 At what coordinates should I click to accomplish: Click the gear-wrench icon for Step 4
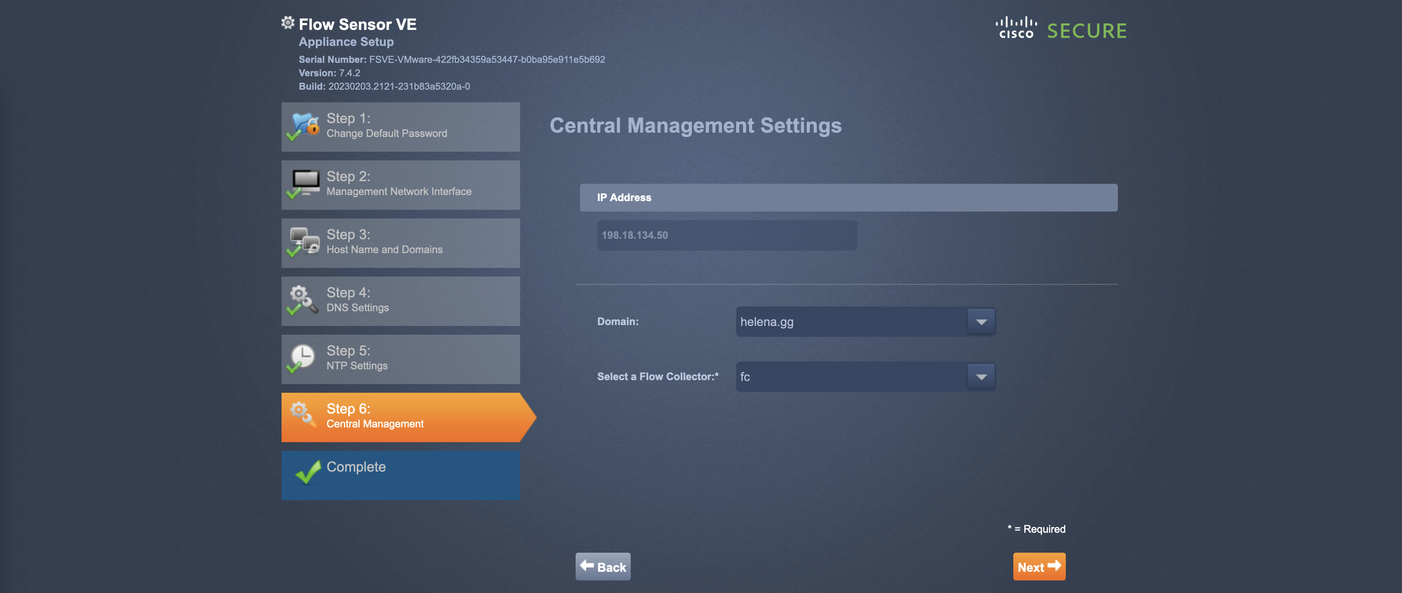click(x=303, y=299)
